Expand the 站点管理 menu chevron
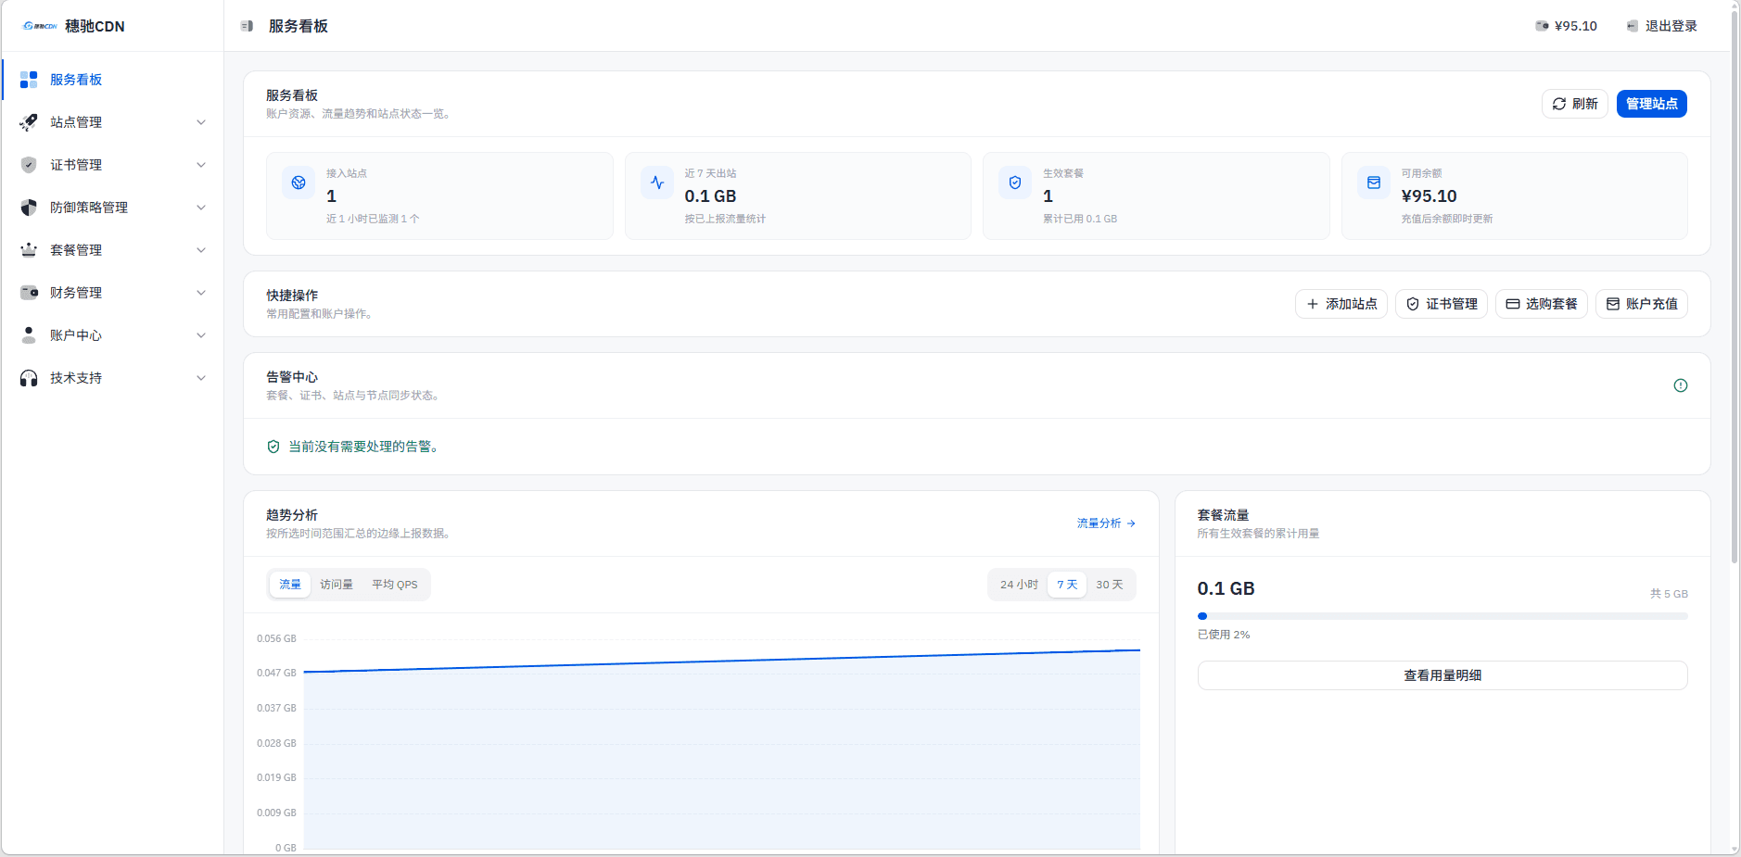 tap(201, 122)
